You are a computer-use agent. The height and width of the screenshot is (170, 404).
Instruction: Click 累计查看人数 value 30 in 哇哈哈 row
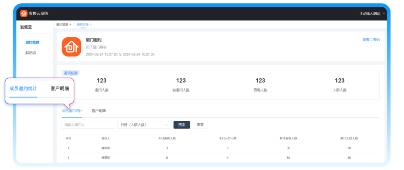tap(288, 148)
